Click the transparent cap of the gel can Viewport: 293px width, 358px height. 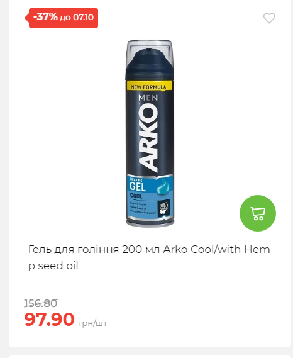pos(150,53)
